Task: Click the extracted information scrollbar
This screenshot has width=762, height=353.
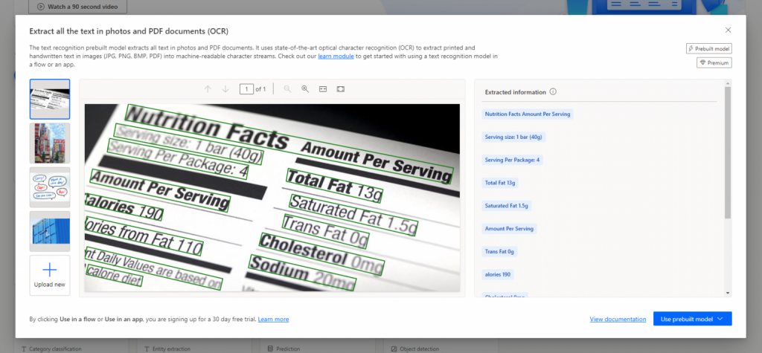Action: tap(728, 152)
